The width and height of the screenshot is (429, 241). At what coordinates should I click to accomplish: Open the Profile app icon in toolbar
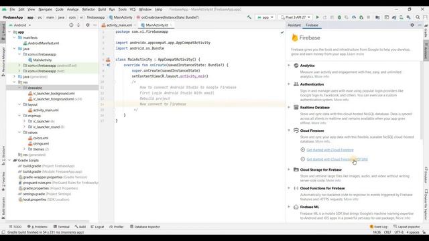pyautogui.click(x=354, y=17)
